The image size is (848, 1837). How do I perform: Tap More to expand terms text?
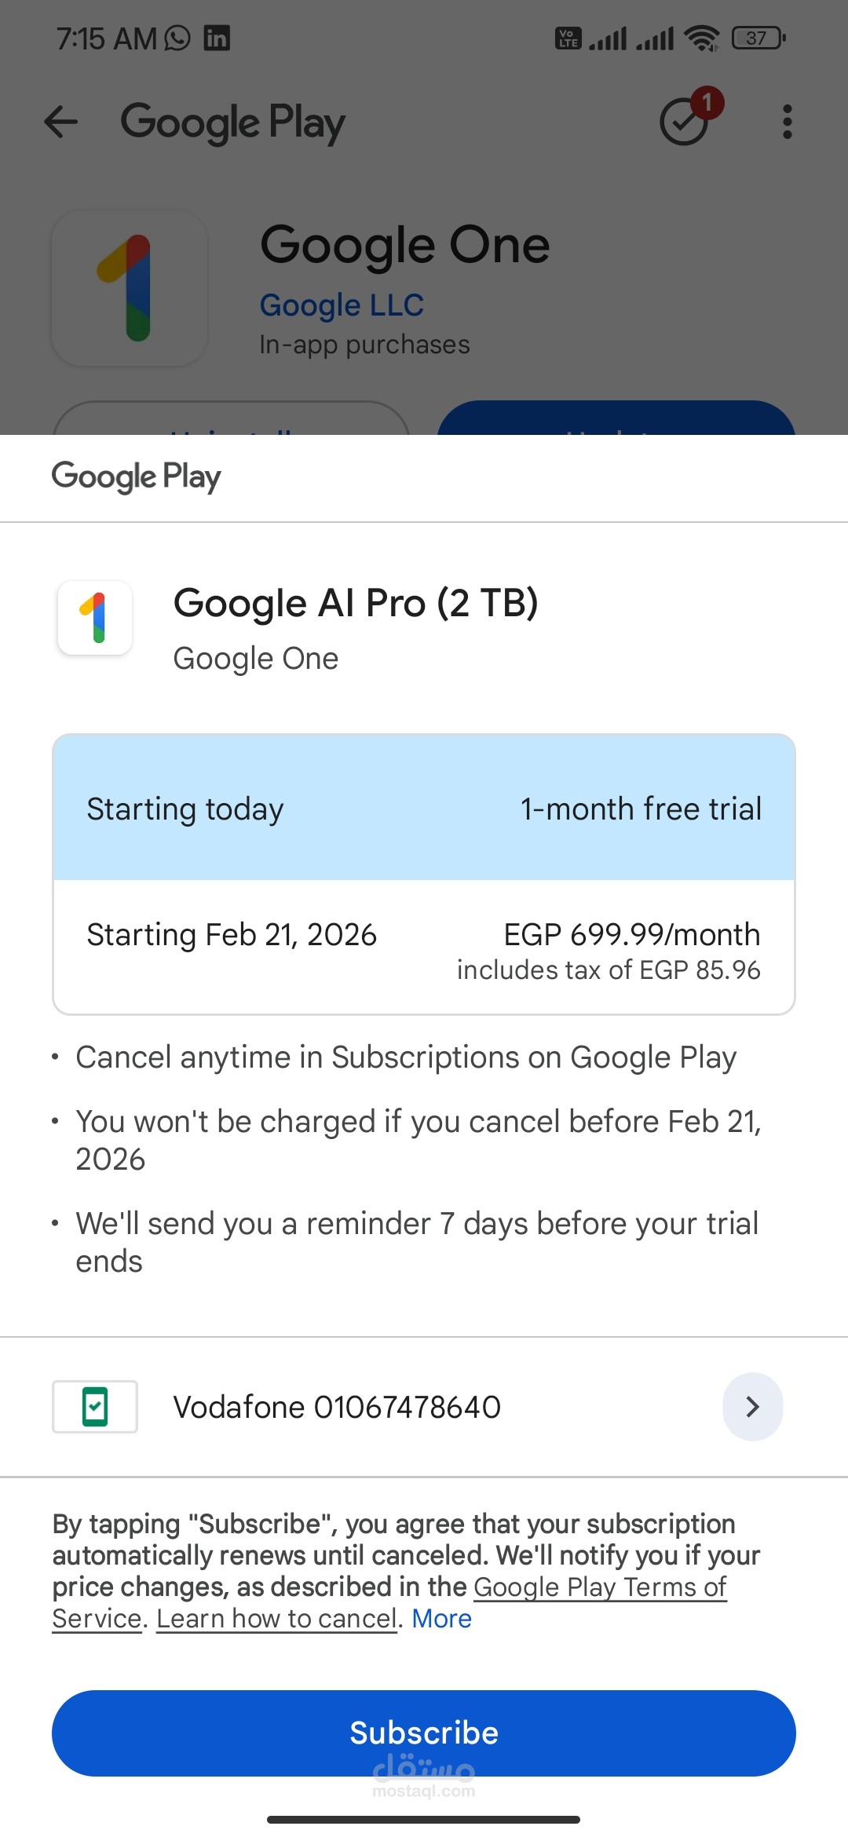coord(441,1619)
